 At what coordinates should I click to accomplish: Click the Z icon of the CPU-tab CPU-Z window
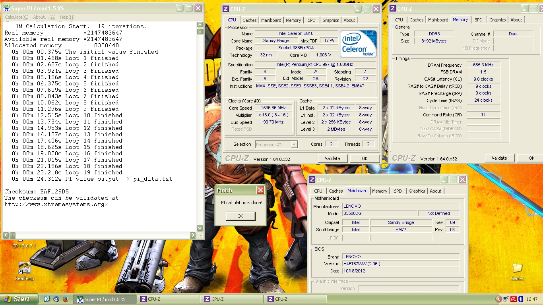pyautogui.click(x=226, y=9)
